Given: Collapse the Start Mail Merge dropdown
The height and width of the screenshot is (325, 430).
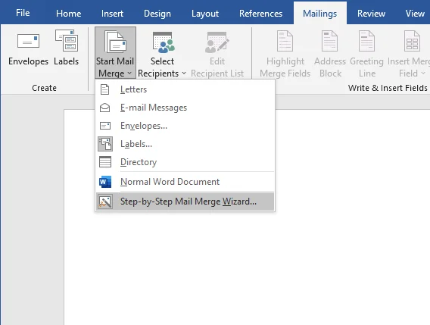Looking at the screenshot, I should pyautogui.click(x=116, y=53).
